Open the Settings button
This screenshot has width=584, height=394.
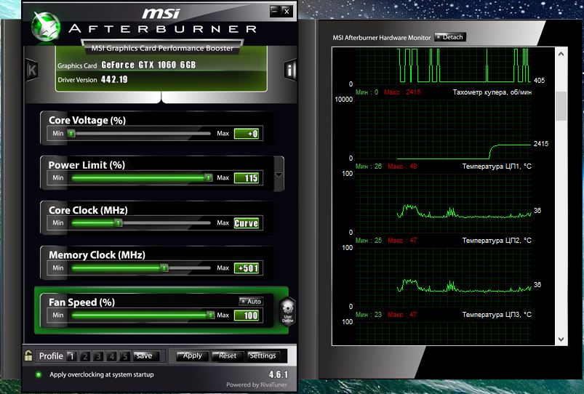click(x=263, y=355)
